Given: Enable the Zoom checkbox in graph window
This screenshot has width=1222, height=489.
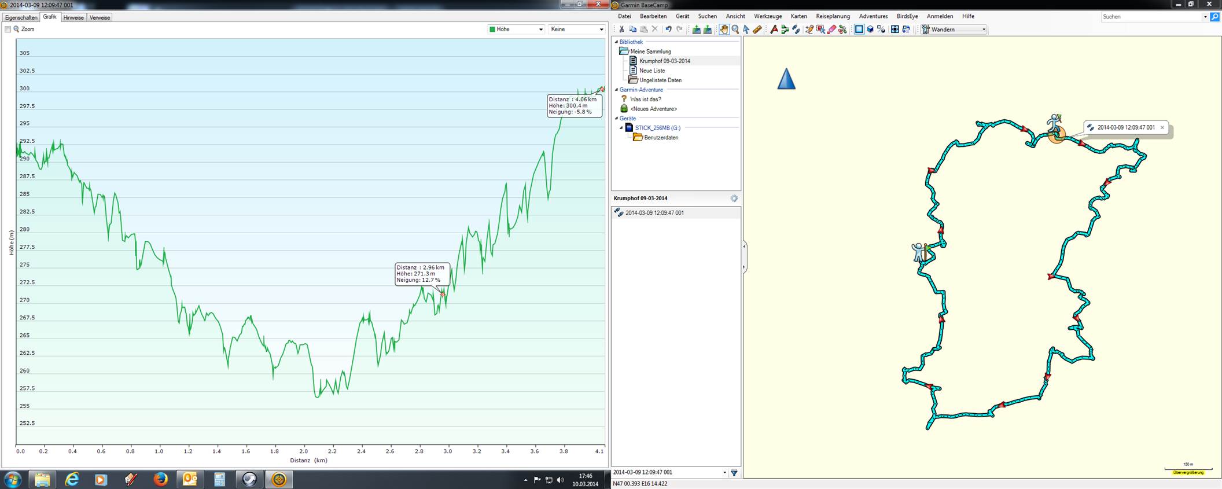Looking at the screenshot, I should pyautogui.click(x=8, y=30).
